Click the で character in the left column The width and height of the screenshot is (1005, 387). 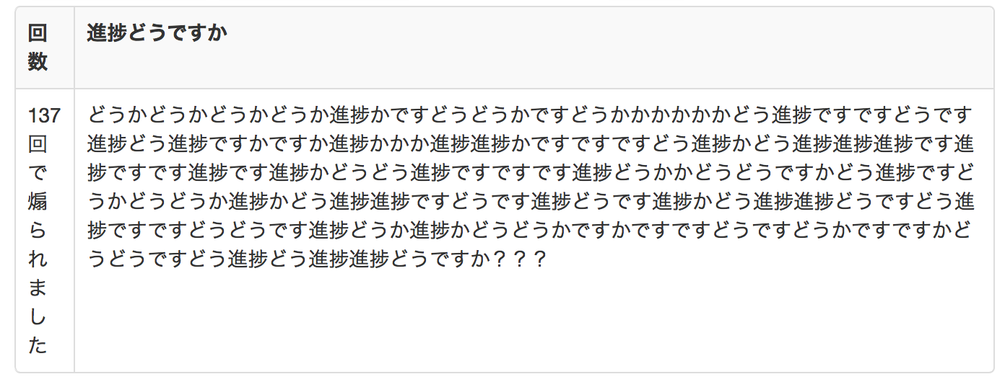point(38,173)
